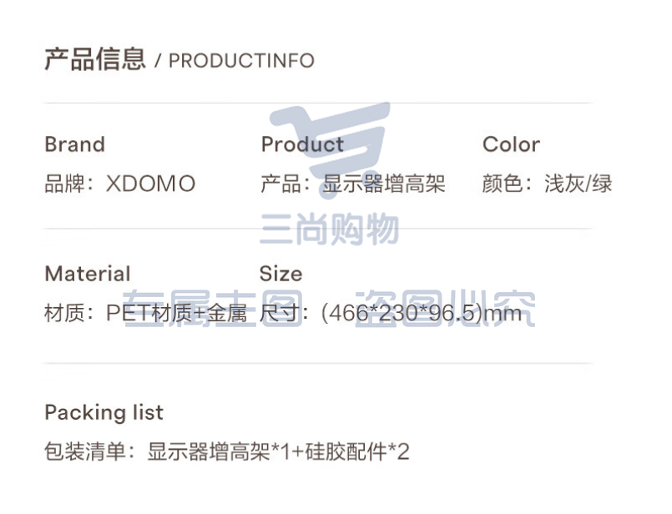Select the 包装清单 contents line

point(227,451)
